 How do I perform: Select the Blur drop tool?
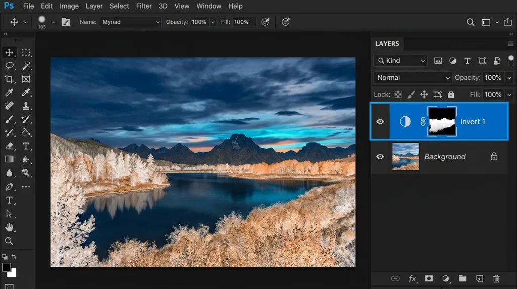pyautogui.click(x=9, y=173)
